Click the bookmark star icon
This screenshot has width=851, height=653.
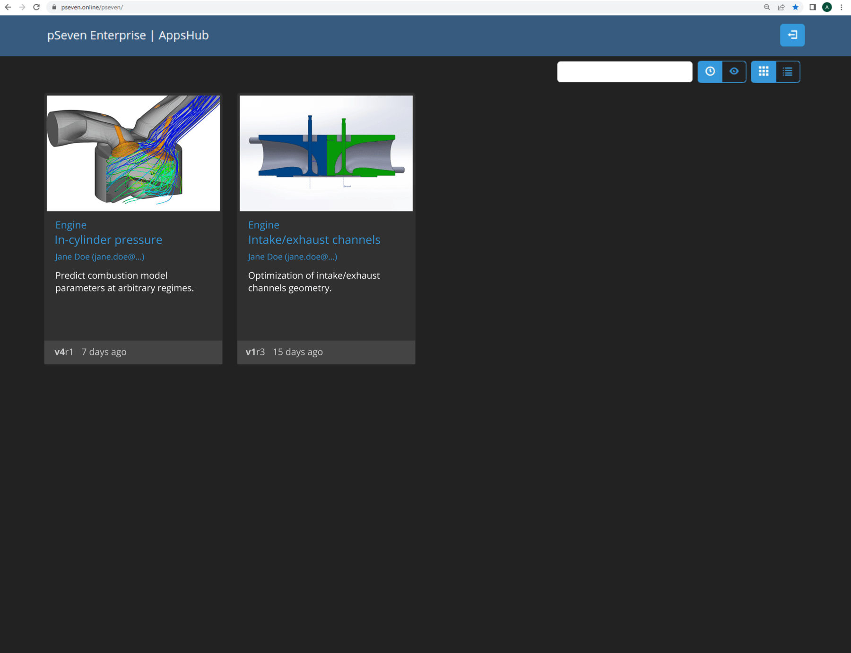click(796, 7)
